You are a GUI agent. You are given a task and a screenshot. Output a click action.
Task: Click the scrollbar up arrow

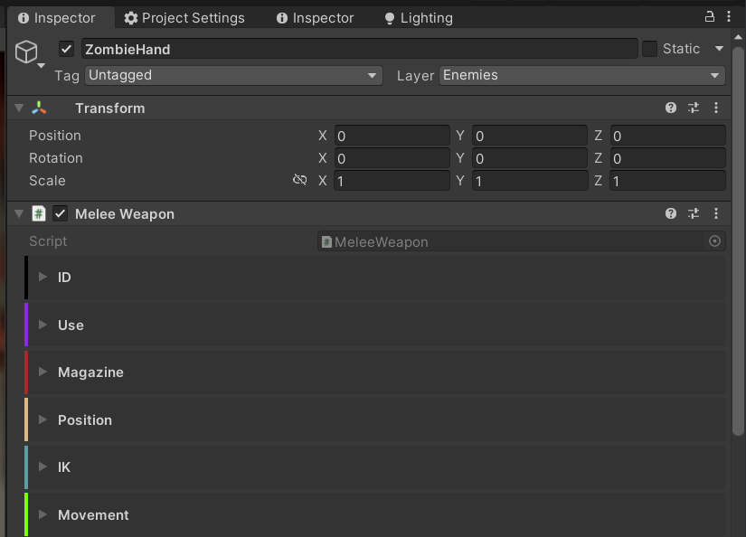click(x=739, y=37)
